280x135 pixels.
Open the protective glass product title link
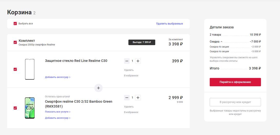(x=76, y=61)
